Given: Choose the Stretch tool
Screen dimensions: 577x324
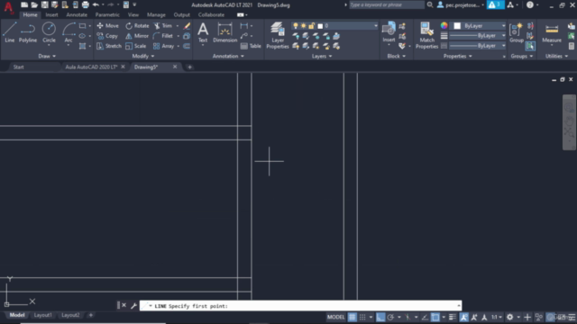Looking at the screenshot, I should pos(108,46).
